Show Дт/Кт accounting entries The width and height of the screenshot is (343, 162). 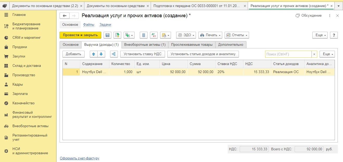(x=154, y=35)
